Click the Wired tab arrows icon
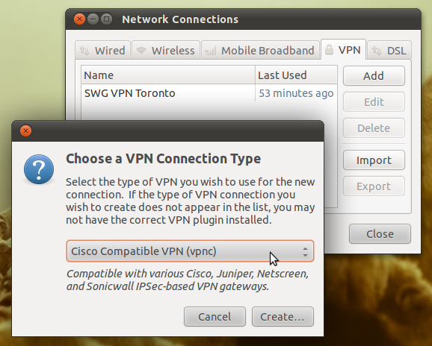The image size is (432, 346). (x=84, y=51)
